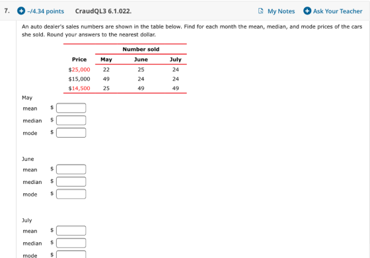Select June value 49 in $14,500 row

(141, 89)
